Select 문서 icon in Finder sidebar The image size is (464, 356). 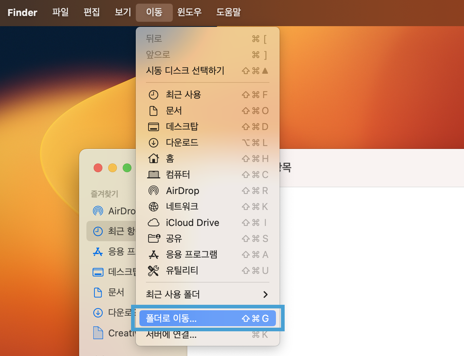tap(98, 292)
